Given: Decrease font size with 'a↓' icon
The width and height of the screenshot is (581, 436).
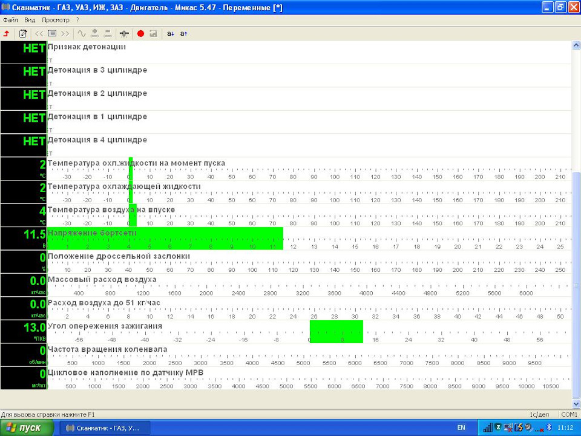Looking at the screenshot, I should (171, 34).
